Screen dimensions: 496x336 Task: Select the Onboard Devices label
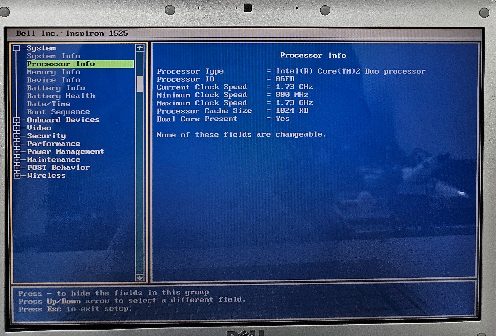[x=63, y=120]
